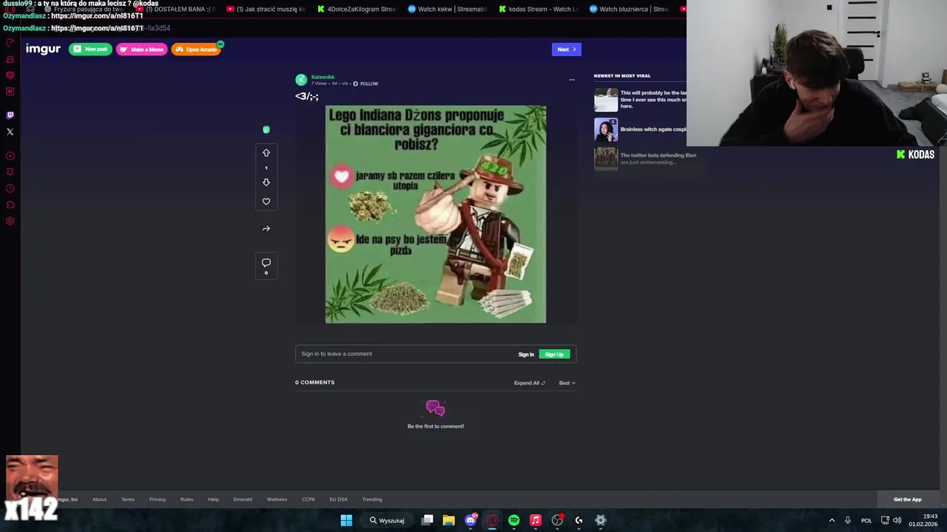Downvote the imgur post
Screen dimensions: 947x532
(266, 183)
